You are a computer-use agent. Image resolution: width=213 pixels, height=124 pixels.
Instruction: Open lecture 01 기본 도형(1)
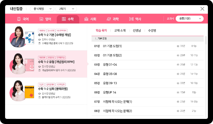pos(112,46)
